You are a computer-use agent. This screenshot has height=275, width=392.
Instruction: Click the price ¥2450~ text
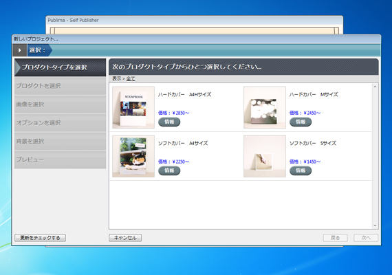(305, 113)
